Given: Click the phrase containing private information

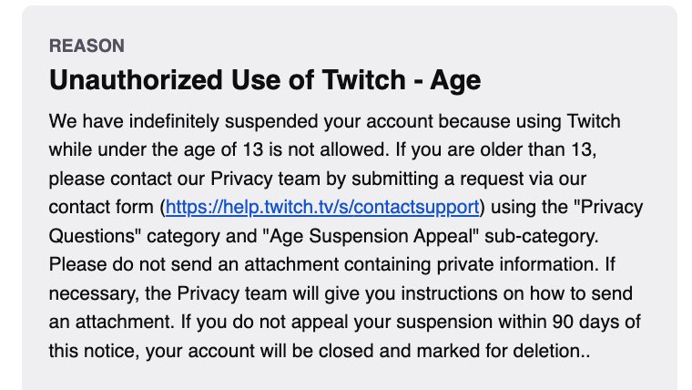Looking at the screenshot, I should coord(474,264).
